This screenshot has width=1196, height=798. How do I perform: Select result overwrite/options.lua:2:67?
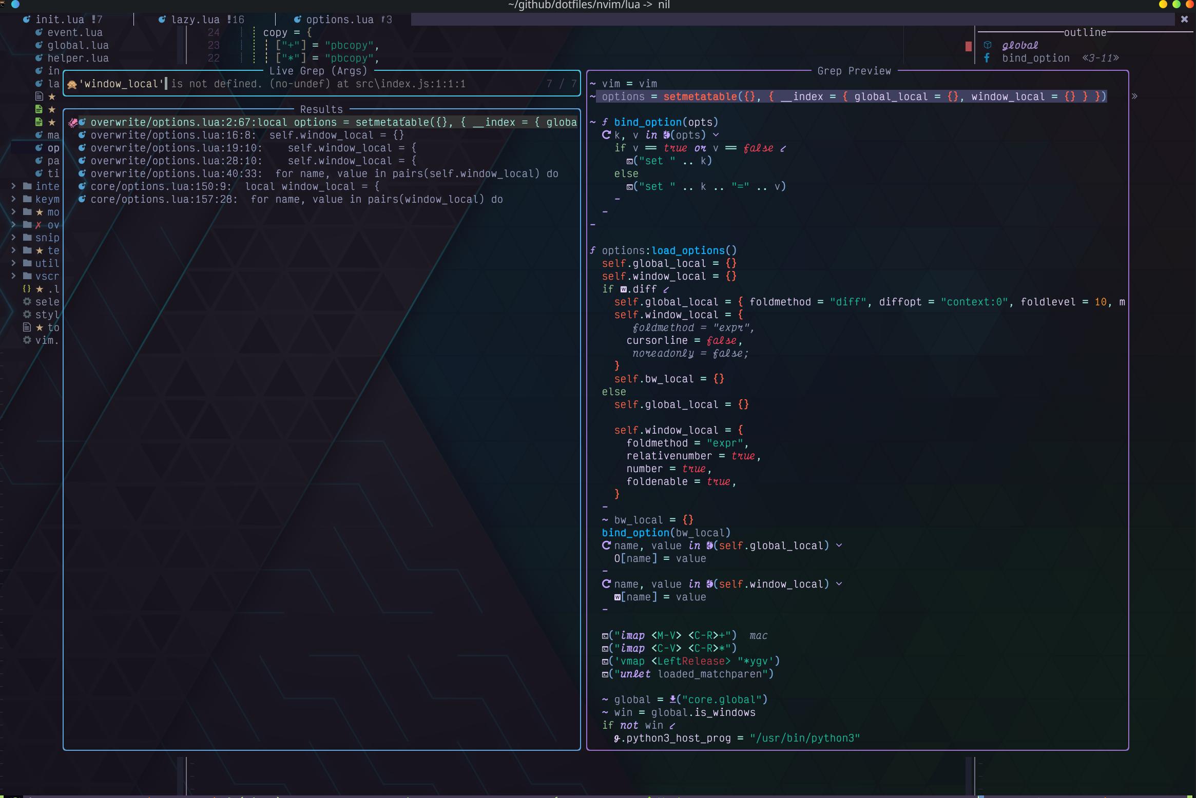(x=322, y=122)
